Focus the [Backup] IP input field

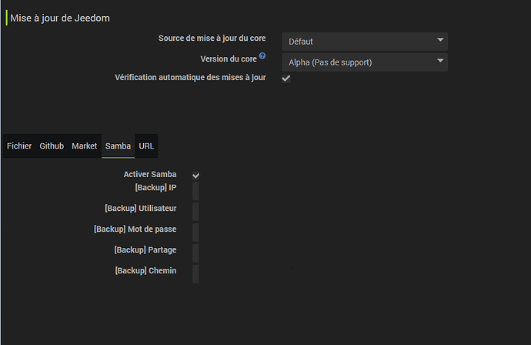pyautogui.click(x=195, y=191)
